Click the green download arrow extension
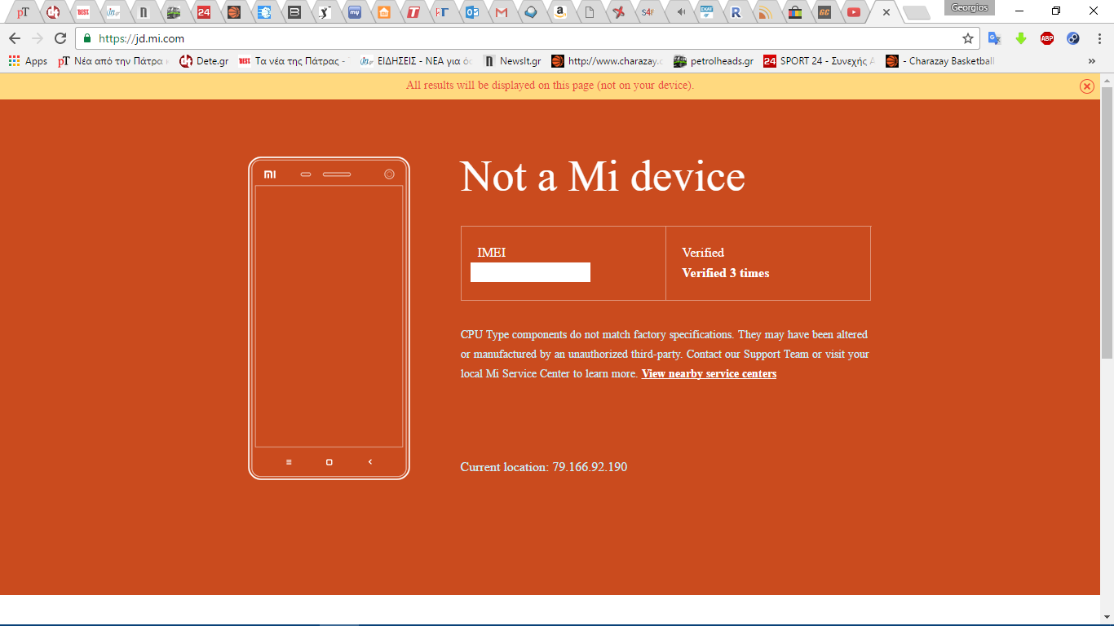The image size is (1114, 626). coord(1021,38)
